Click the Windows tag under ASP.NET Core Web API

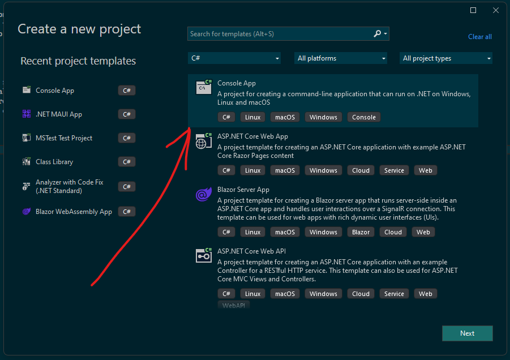point(323,294)
